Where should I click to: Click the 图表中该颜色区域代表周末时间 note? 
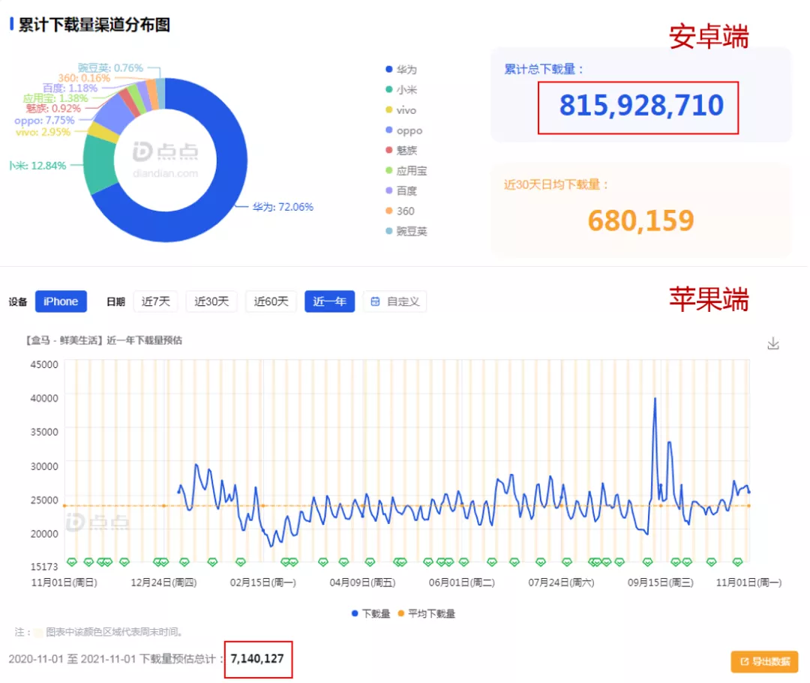click(114, 631)
